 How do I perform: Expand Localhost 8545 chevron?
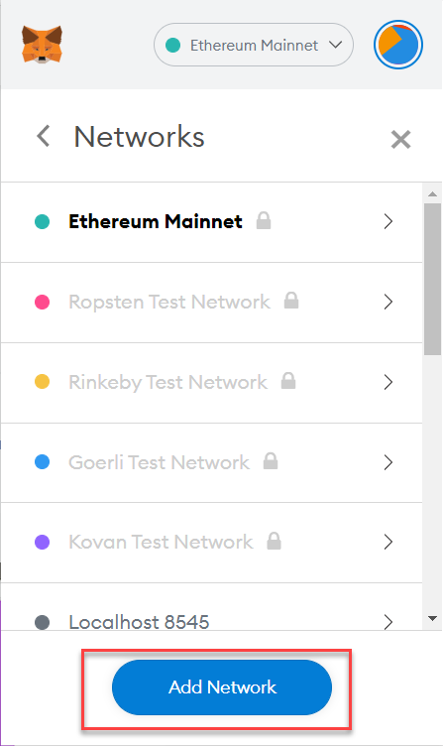pos(388,622)
